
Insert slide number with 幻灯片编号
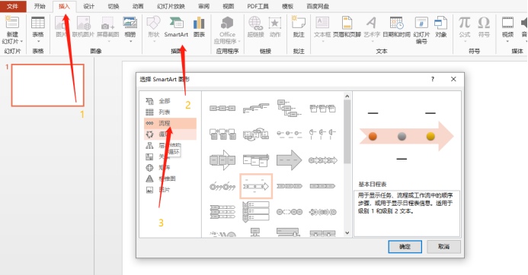(421, 23)
